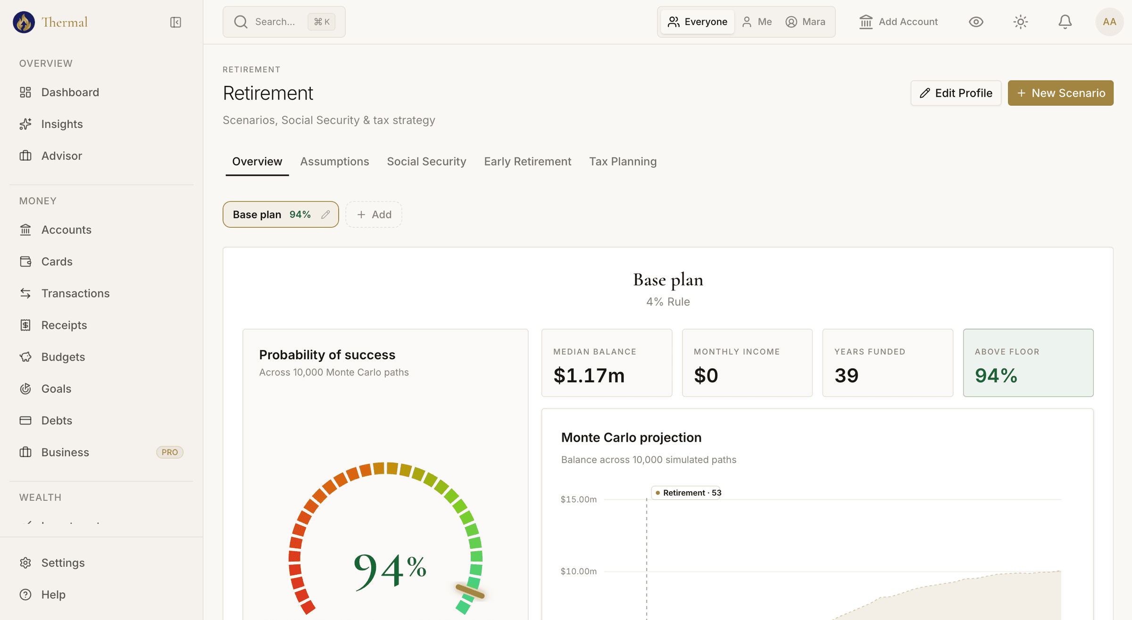Select Base plan scenario chip
The height and width of the screenshot is (620, 1132).
coord(281,215)
